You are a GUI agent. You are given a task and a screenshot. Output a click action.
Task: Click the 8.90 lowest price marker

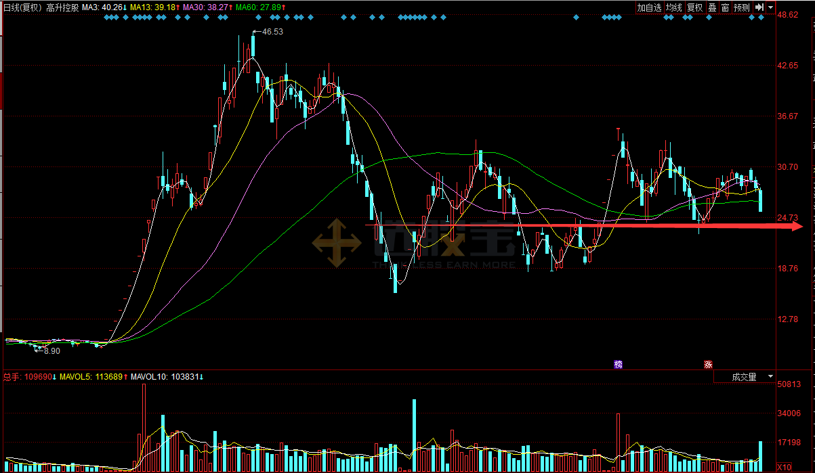point(51,351)
